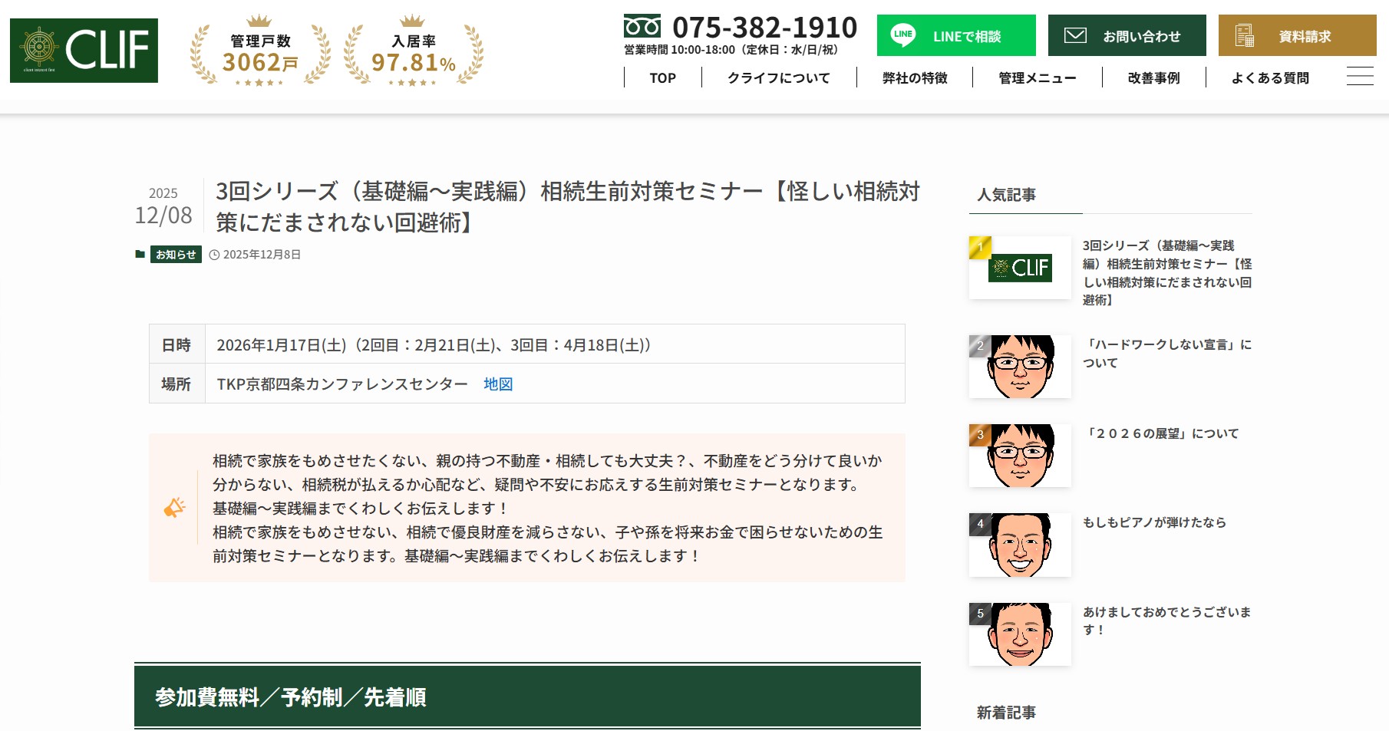Click the document icon for 資料請求
This screenshot has width=1389, height=731.
(1244, 35)
